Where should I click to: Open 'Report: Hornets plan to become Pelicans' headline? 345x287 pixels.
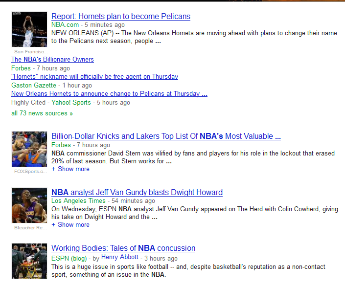coord(121,17)
